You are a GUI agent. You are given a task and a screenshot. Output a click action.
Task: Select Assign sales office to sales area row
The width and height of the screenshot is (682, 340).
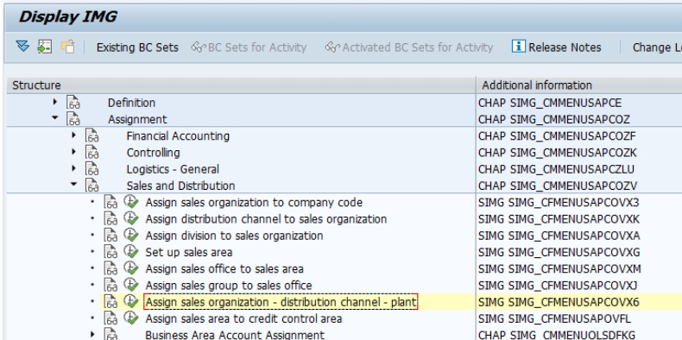[224, 268]
